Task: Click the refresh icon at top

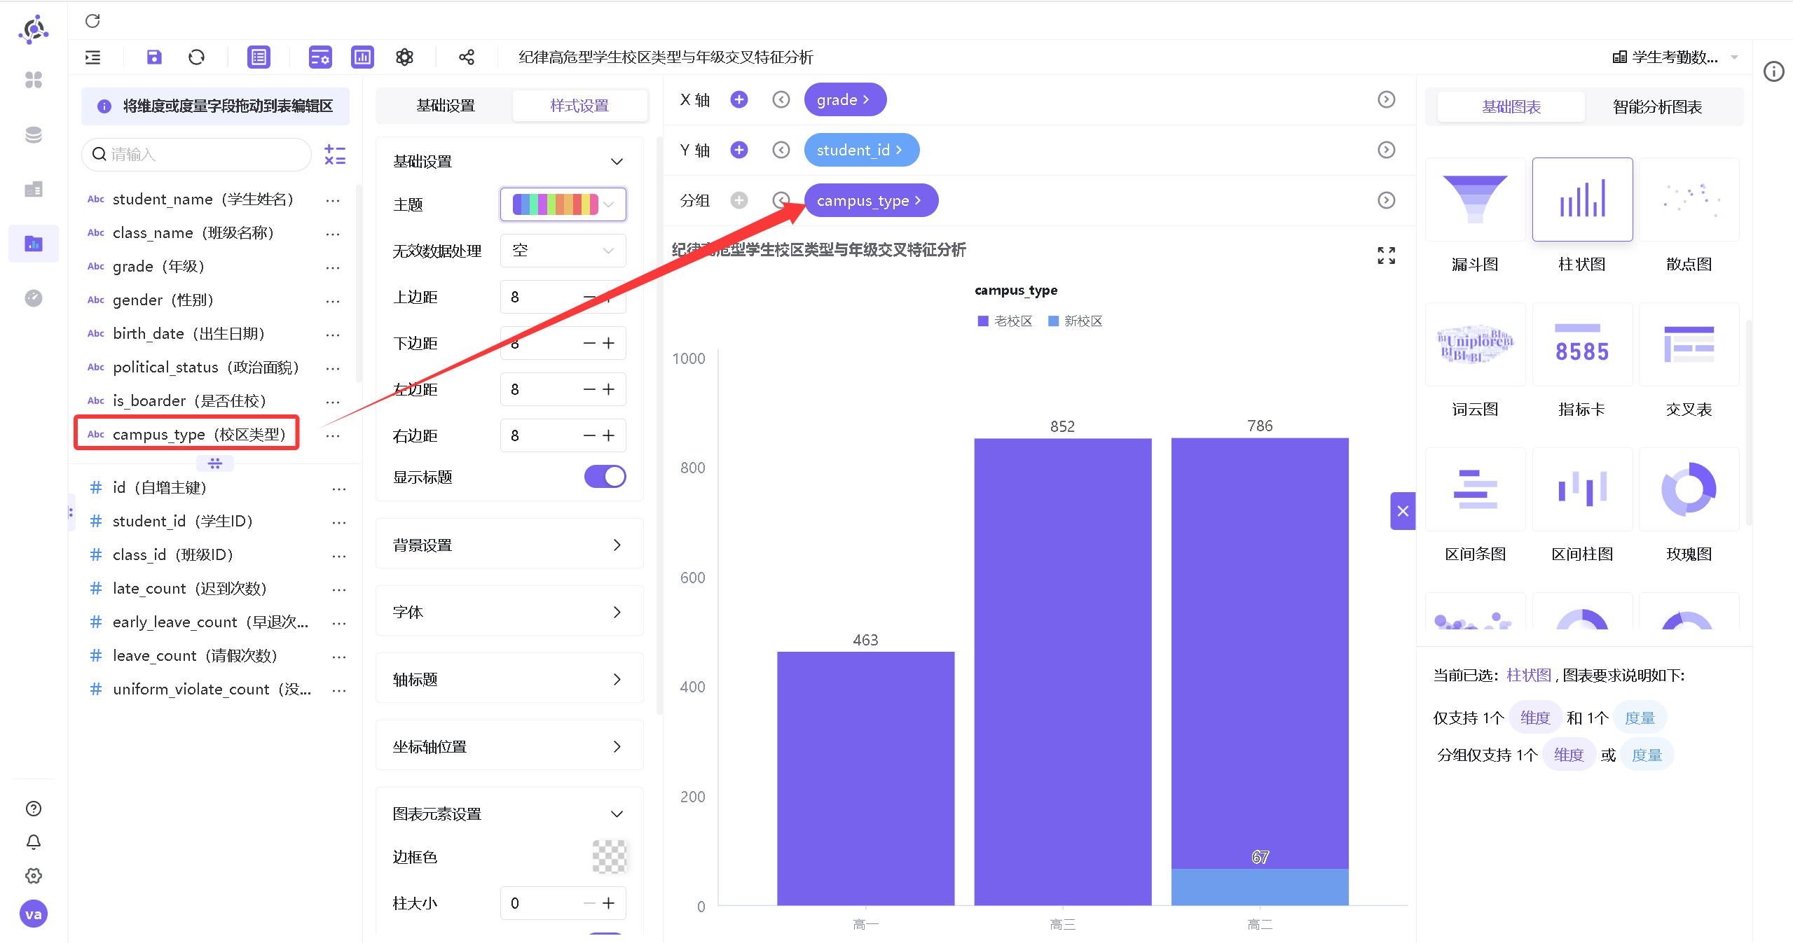Action: tap(92, 21)
